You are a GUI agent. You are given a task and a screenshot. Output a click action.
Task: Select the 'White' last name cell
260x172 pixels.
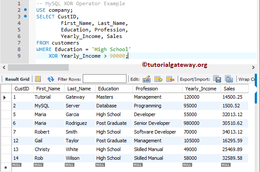(x=80, y=149)
